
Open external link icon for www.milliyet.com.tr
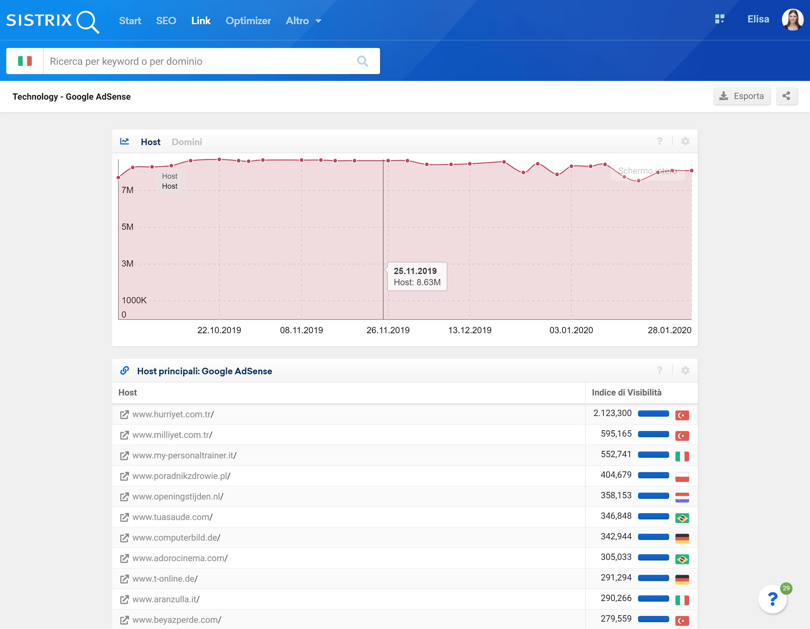[x=124, y=435]
